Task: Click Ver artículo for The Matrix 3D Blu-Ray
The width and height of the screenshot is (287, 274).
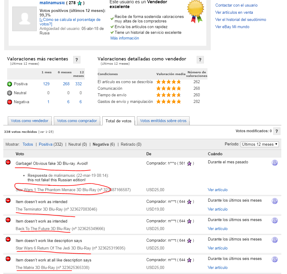Action: point(218,267)
